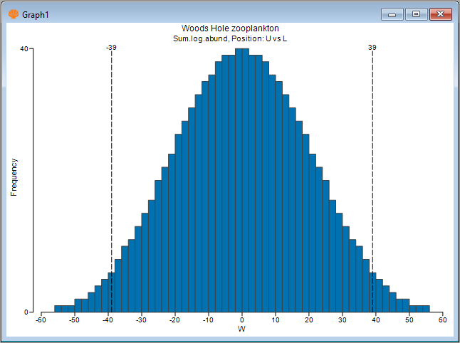
Task: Select the '39' label above right dashed line
Action: 372,48
